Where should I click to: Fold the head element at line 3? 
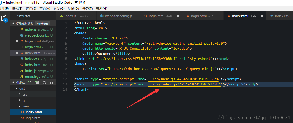[x=71, y=33]
